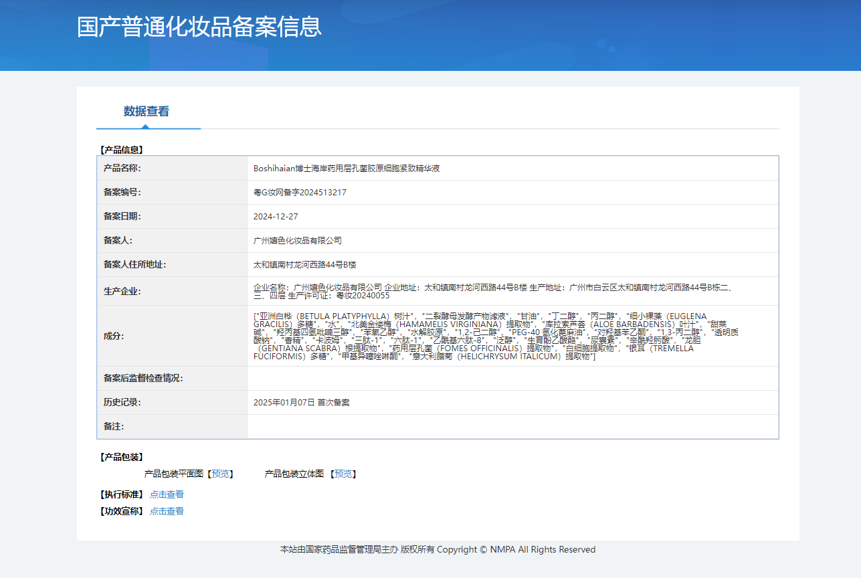
Task: Click the 生产企业 details text
Action: pyautogui.click(x=492, y=291)
